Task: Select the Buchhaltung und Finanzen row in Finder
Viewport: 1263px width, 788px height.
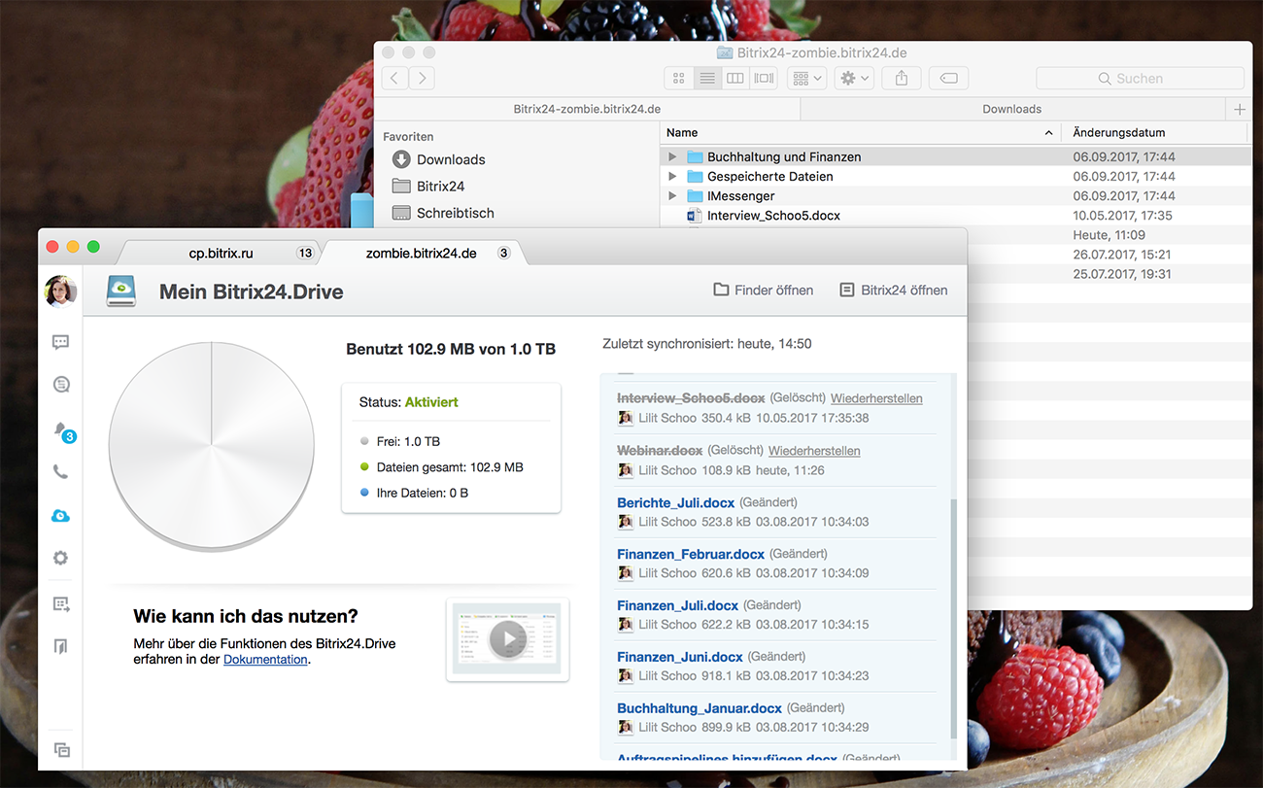Action: [x=956, y=156]
